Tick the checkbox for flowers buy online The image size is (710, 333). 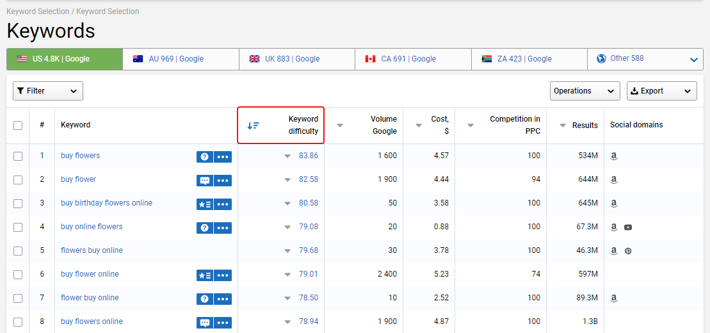click(18, 251)
